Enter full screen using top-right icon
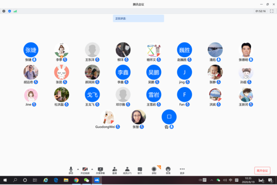The width and height of the screenshot is (277, 185). tap(272, 11)
